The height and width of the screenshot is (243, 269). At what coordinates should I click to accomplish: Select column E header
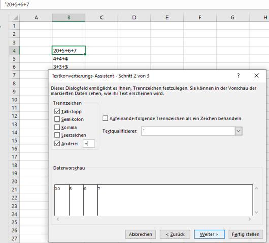click(167, 17)
